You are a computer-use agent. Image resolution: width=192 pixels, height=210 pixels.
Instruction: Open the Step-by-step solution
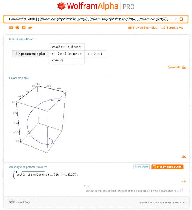(x=167, y=167)
